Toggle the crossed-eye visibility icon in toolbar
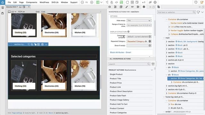 150,2
